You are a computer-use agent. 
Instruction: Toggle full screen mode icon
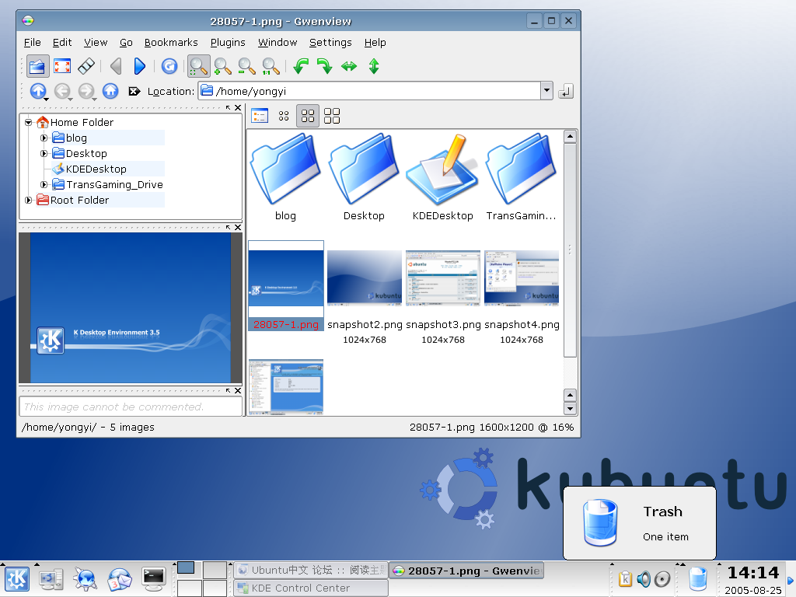click(62, 66)
